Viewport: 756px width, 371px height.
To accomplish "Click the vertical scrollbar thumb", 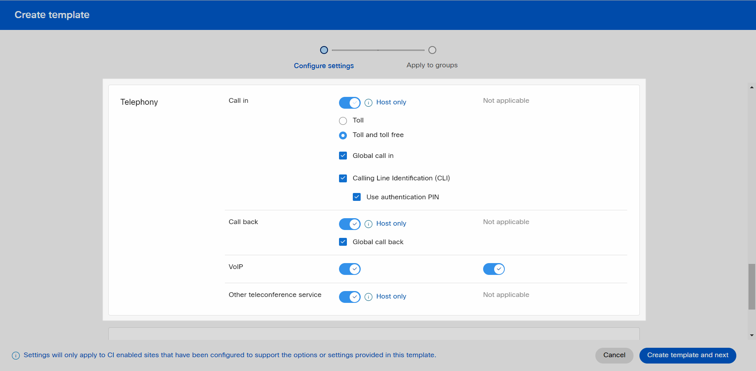I will 752,287.
